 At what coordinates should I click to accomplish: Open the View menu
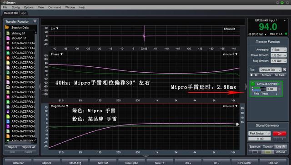[41, 7]
